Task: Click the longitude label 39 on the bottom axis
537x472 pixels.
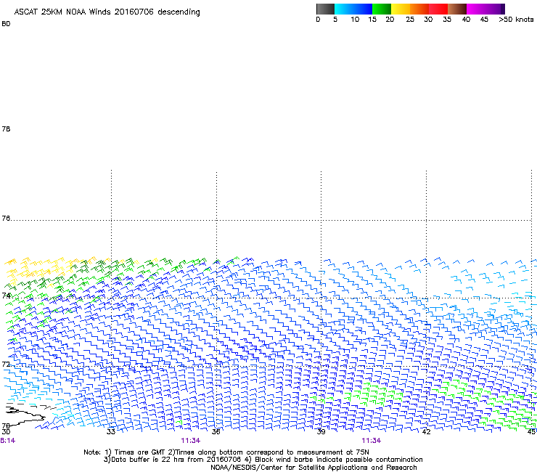Action: click(x=321, y=432)
